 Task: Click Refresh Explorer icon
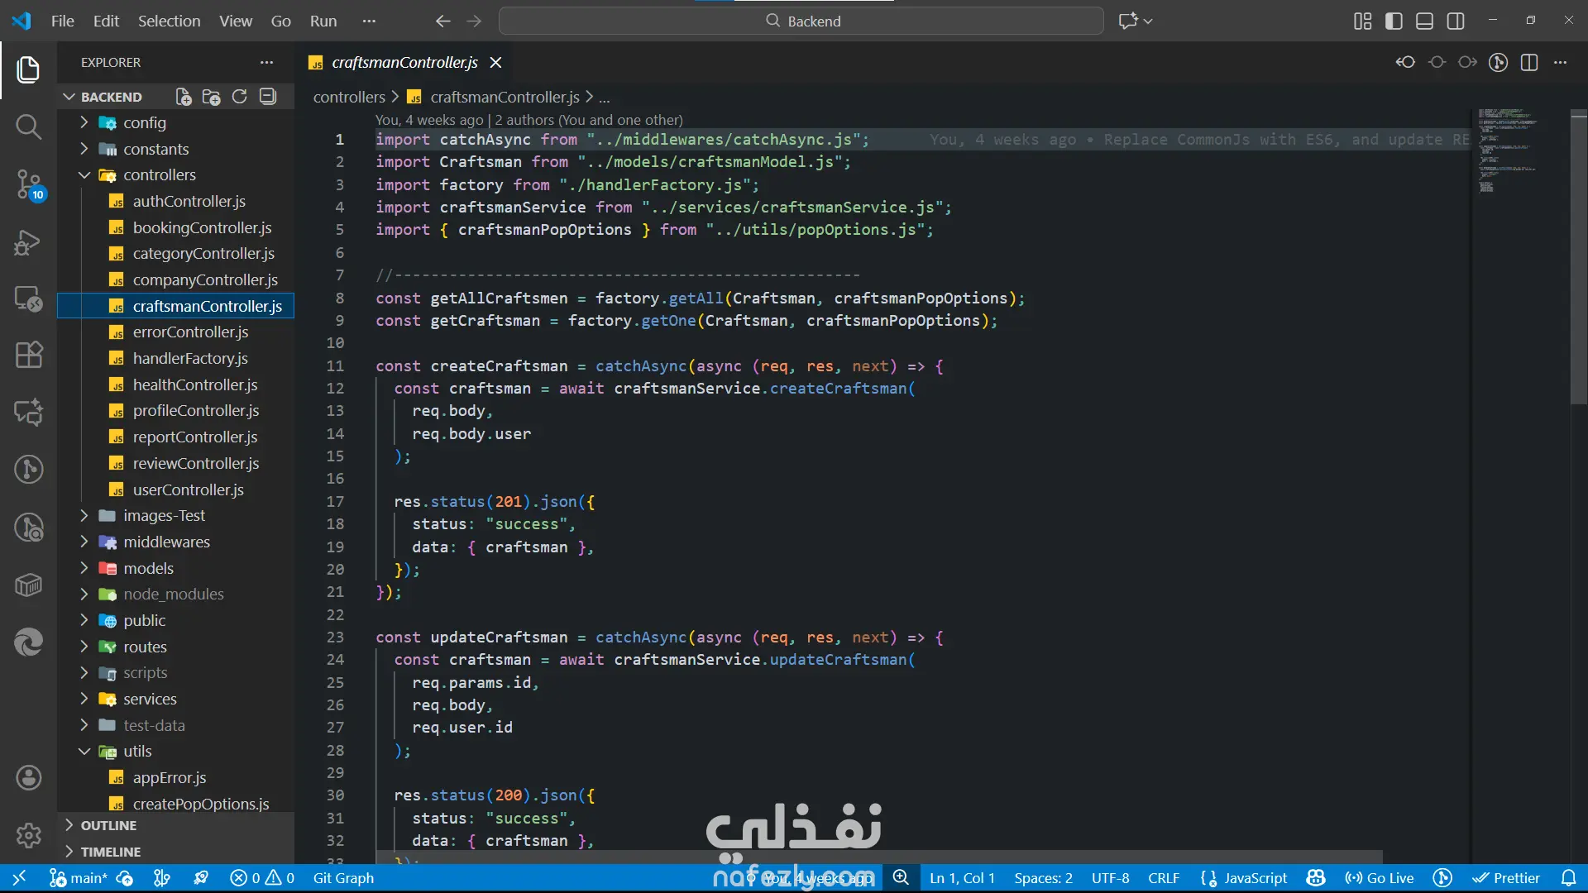(x=240, y=97)
